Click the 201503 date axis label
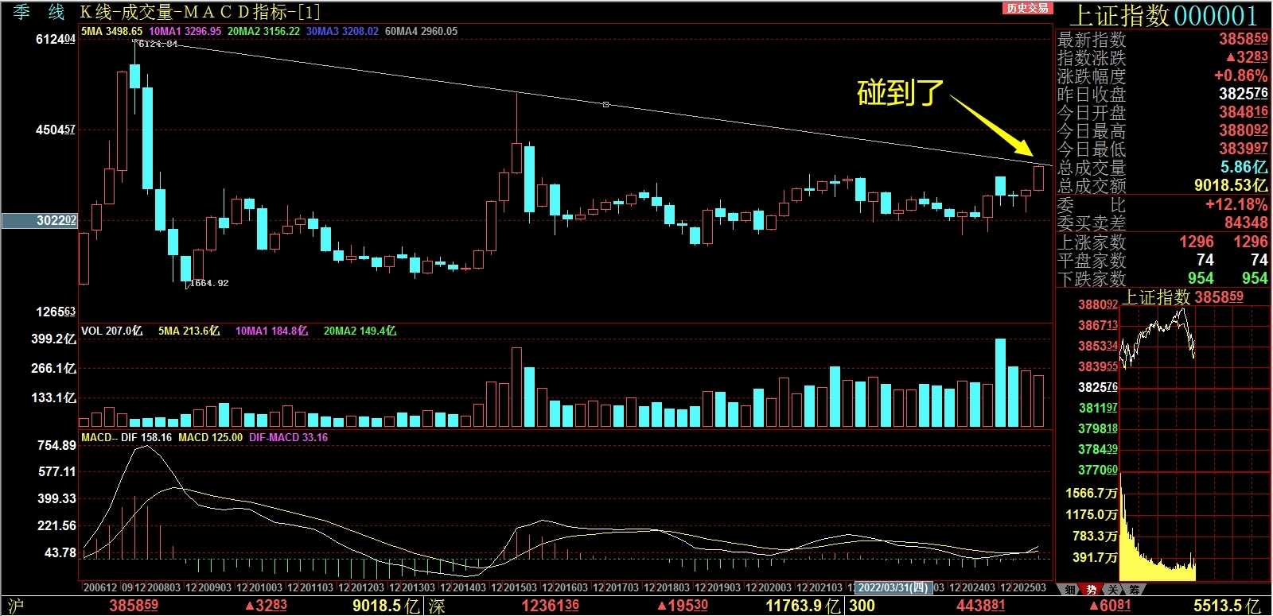Screen dimensions: 1273x616 click(520, 588)
